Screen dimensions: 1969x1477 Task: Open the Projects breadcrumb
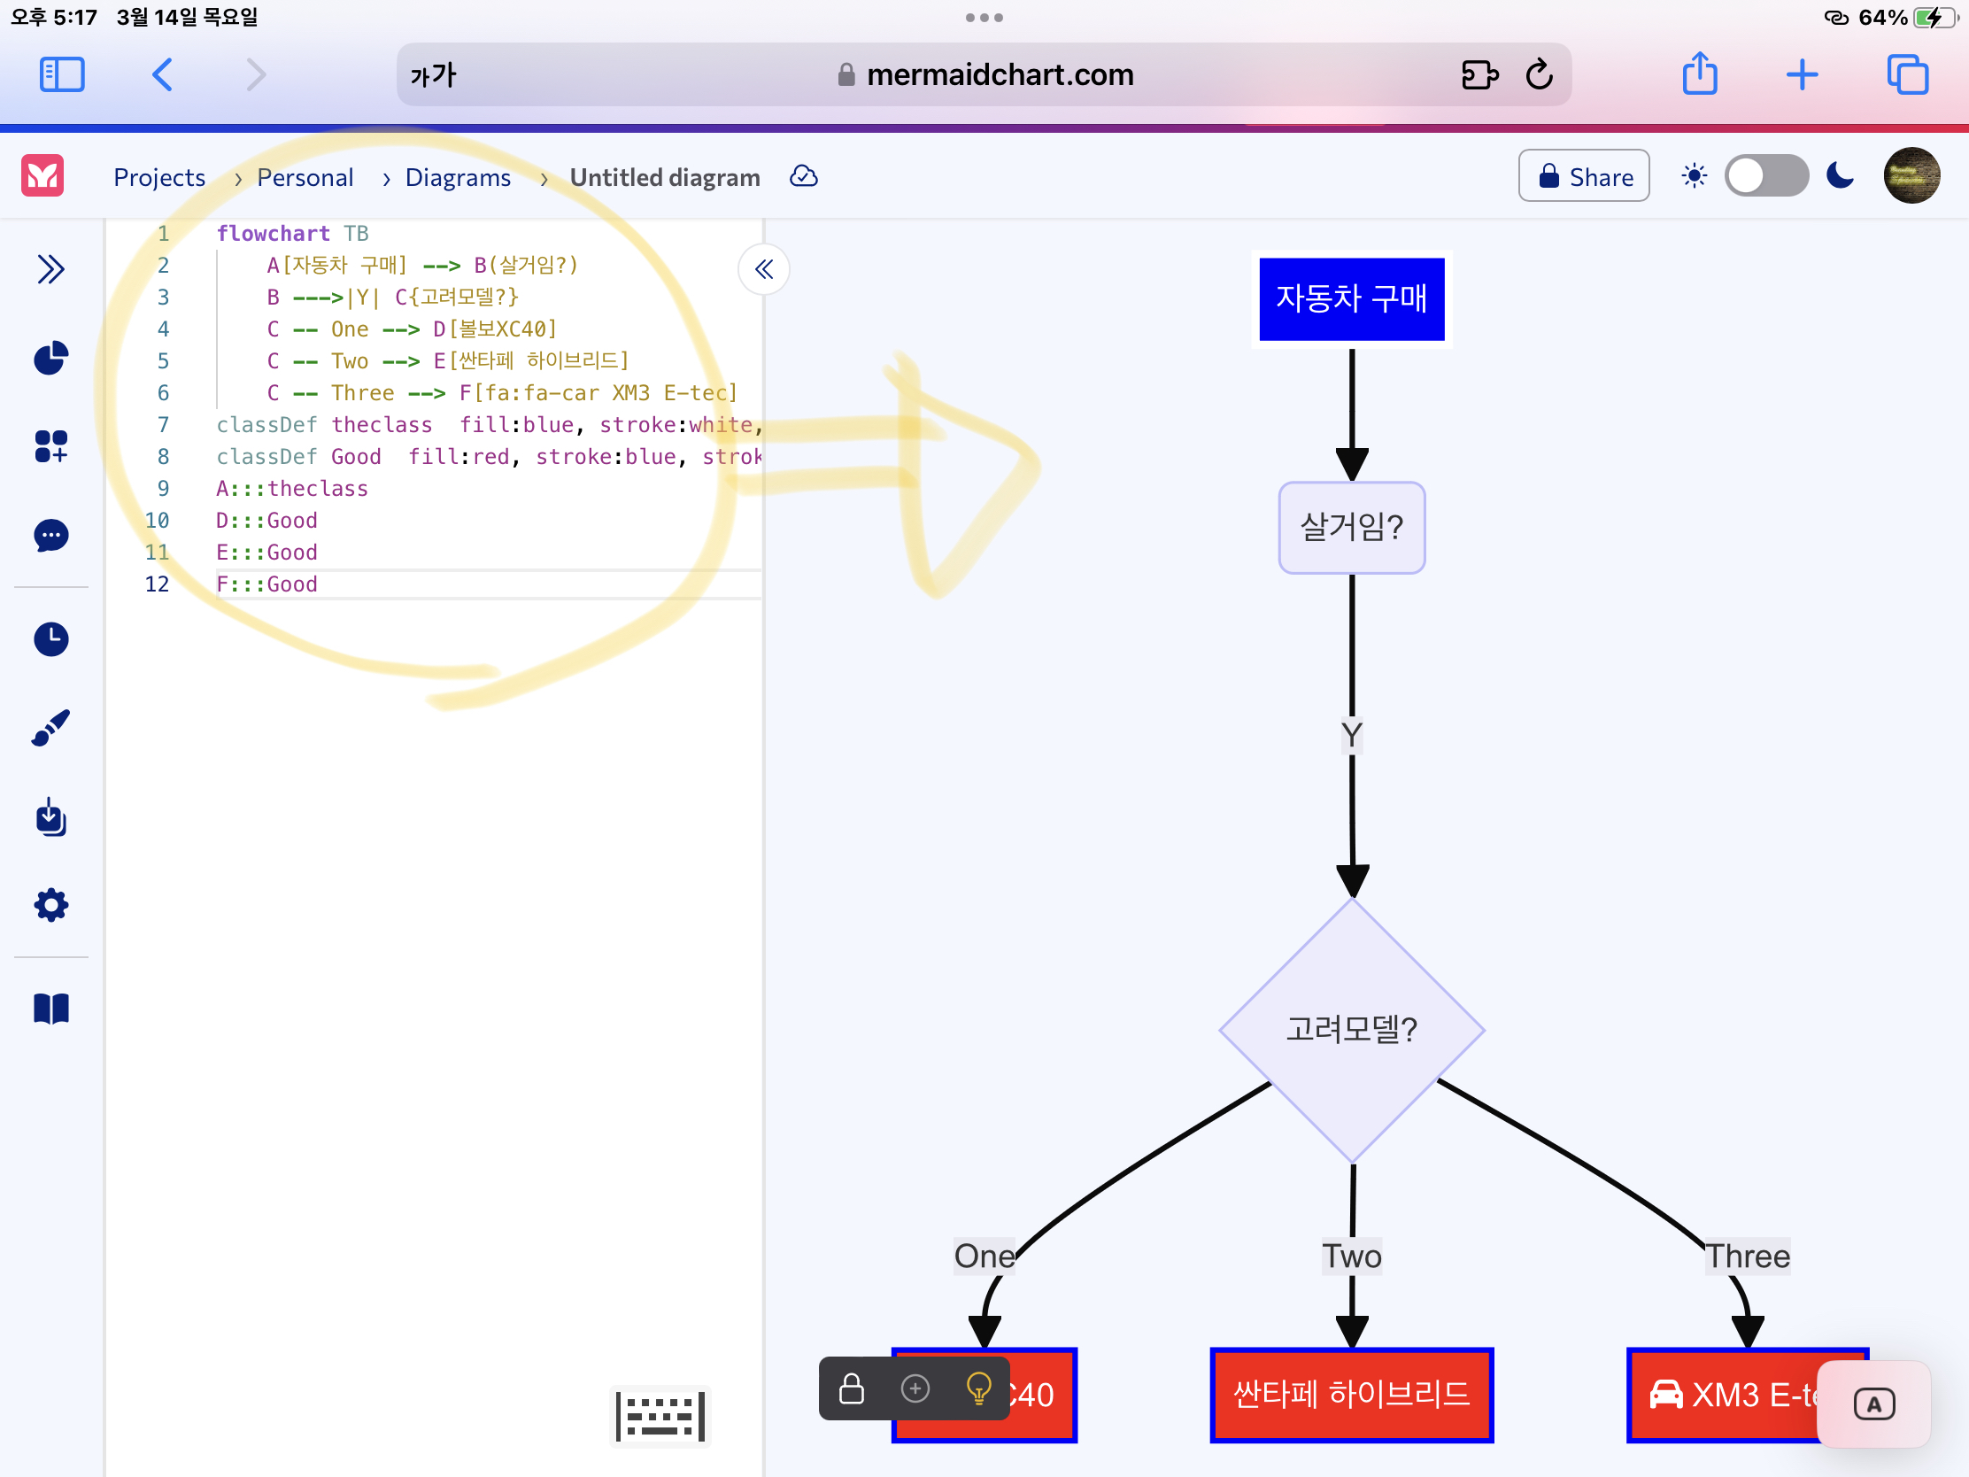tap(159, 177)
